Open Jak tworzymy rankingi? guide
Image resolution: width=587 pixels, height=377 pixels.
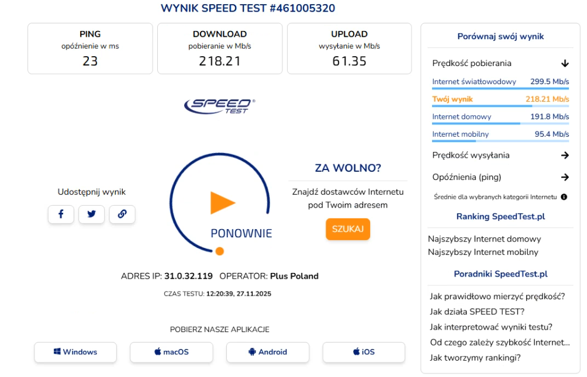point(475,358)
